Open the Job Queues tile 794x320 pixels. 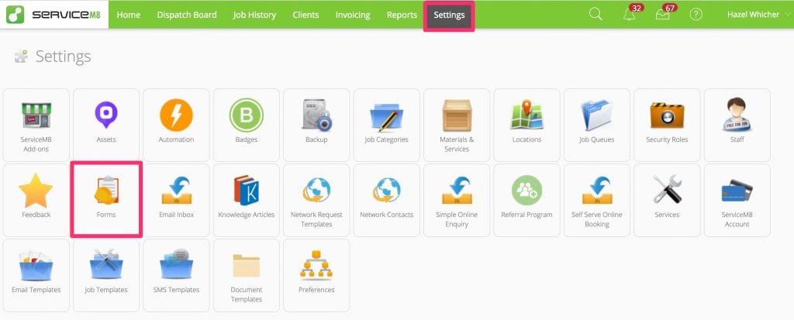tap(597, 125)
